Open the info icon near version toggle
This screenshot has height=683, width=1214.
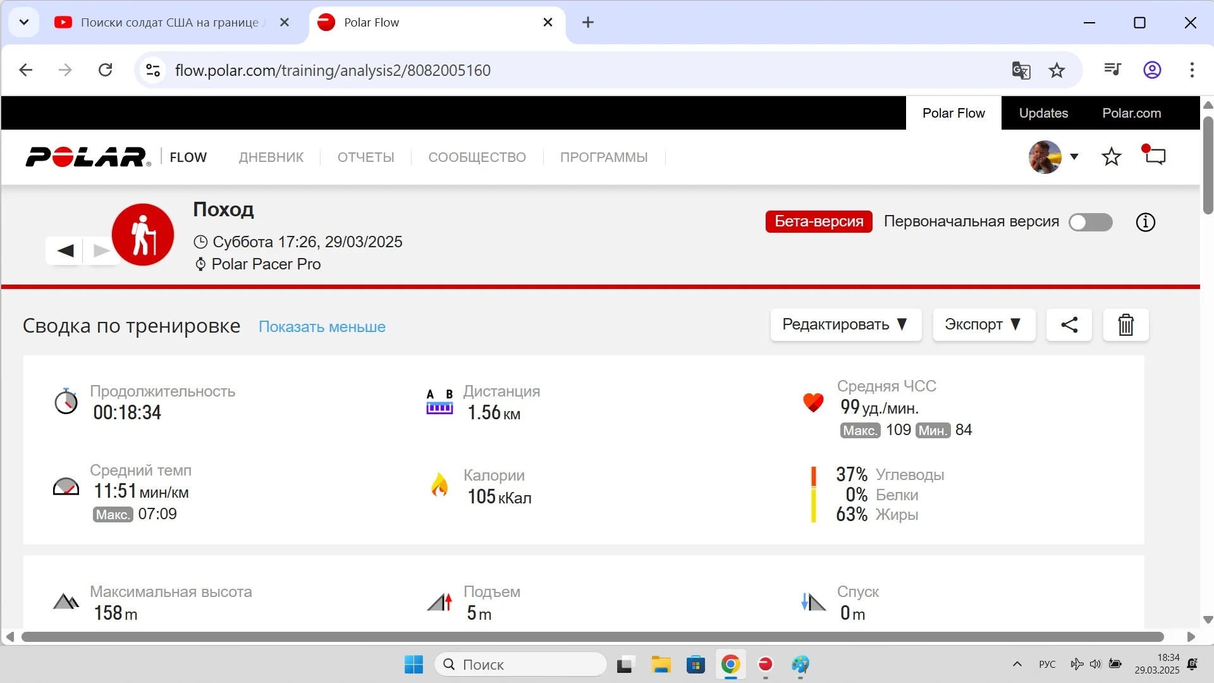[1145, 223]
